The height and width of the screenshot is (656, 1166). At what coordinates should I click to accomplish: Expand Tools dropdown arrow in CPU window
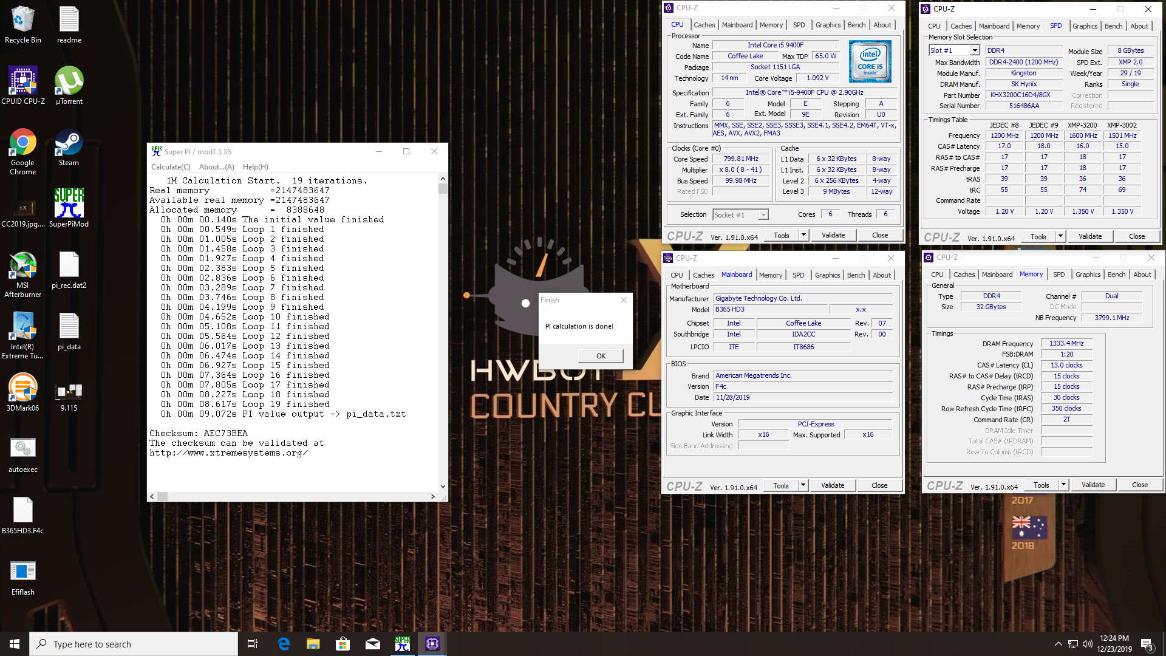click(803, 235)
